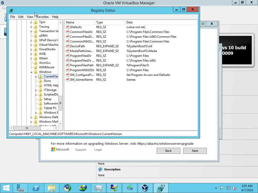The height and width of the screenshot is (193, 258).
Task: Select the ProgramW6432Dir value row
Action: pyautogui.click(x=131, y=70)
